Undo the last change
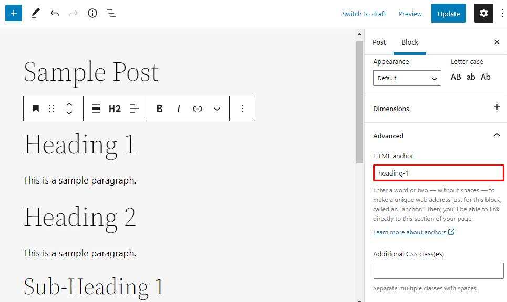507x302 pixels. pyautogui.click(x=55, y=13)
